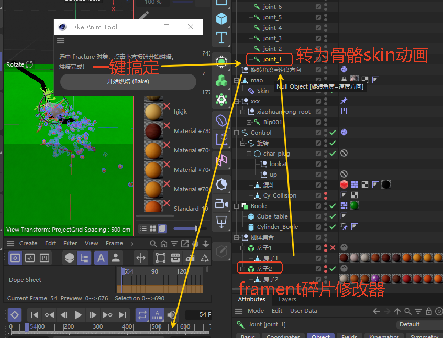Click the 开始烘焙 (Bake) button

pyautogui.click(x=128, y=82)
